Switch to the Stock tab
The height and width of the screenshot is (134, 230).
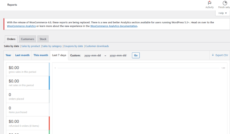pos(43,39)
